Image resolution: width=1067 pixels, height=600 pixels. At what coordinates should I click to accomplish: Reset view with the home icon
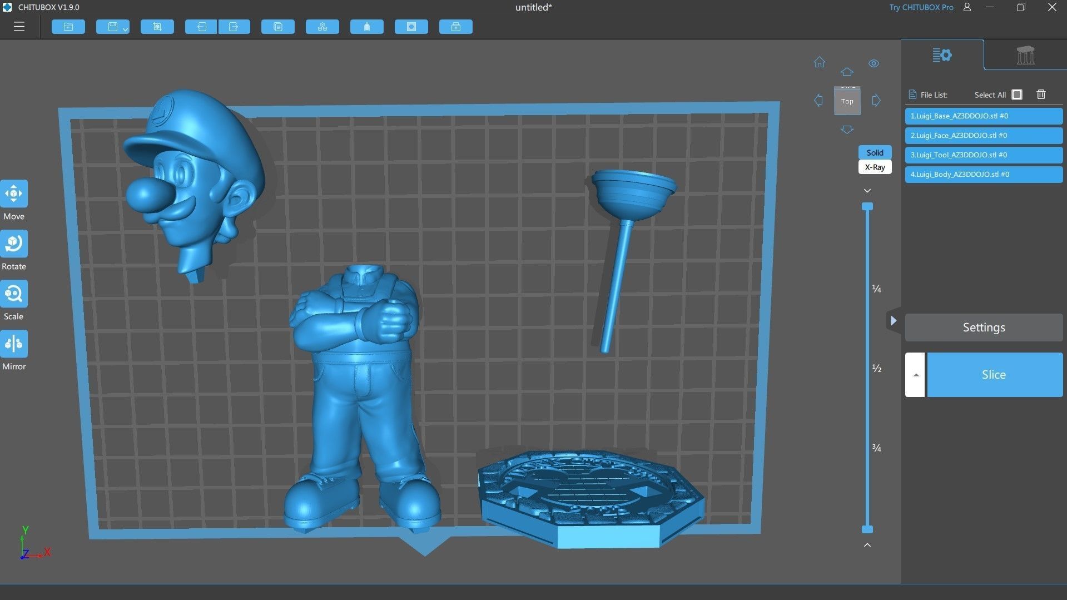820,62
